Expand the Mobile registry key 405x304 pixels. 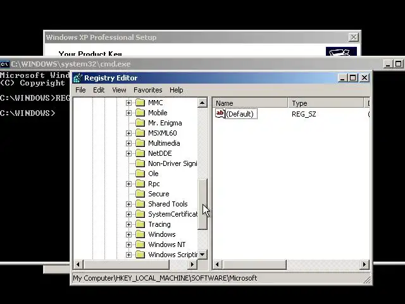point(128,113)
